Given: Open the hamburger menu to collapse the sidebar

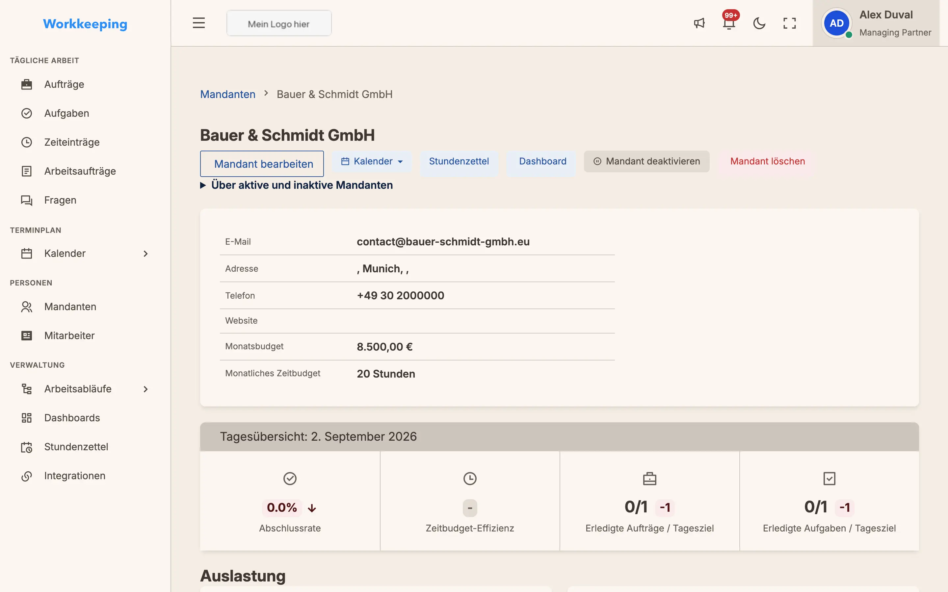Looking at the screenshot, I should [198, 23].
